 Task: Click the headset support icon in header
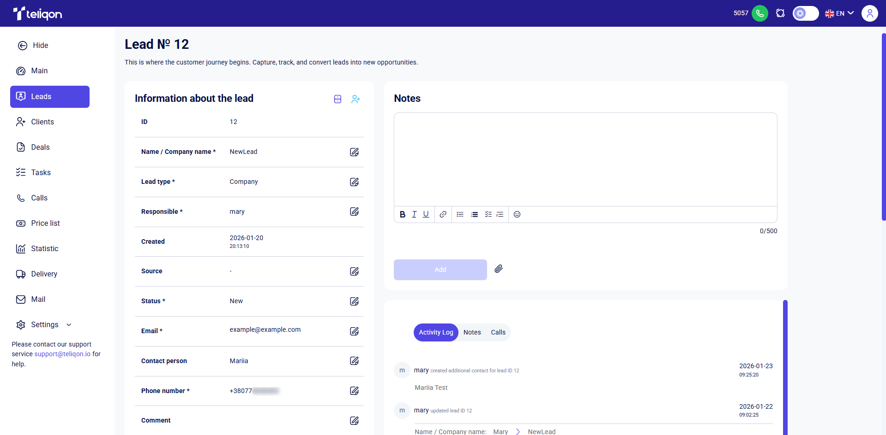tap(780, 13)
